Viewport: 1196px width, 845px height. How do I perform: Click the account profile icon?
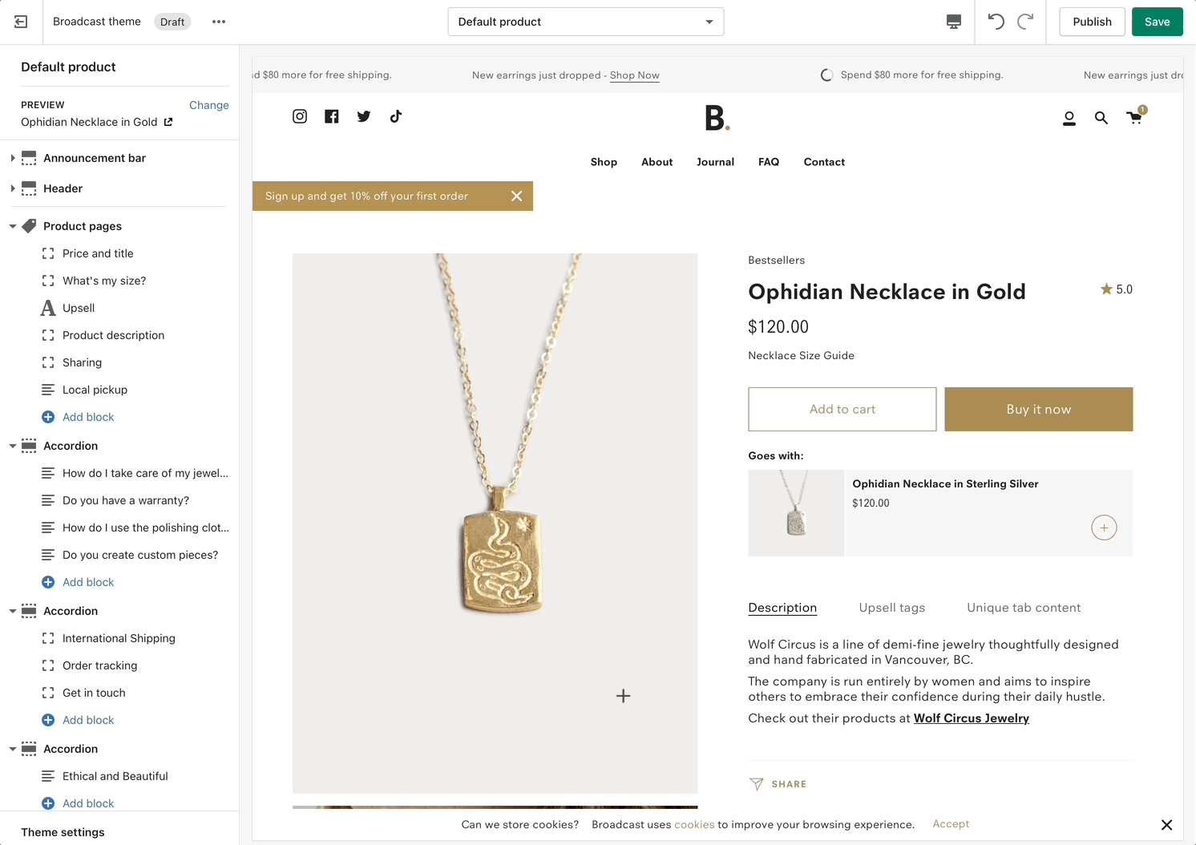(x=1069, y=119)
